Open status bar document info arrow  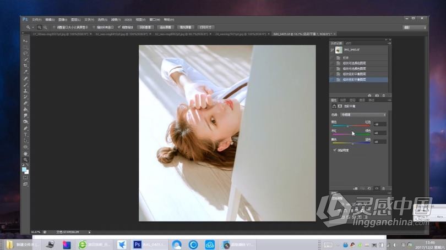(x=89, y=232)
